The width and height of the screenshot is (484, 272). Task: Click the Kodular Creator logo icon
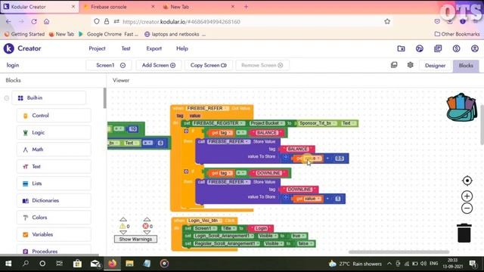tap(9, 48)
